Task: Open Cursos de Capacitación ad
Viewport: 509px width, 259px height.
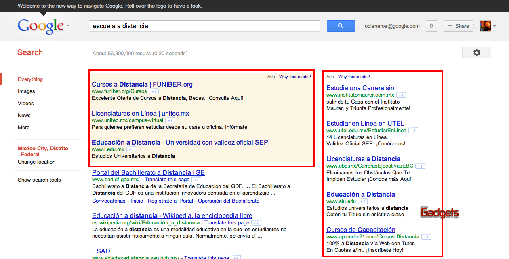Action: coord(361,230)
